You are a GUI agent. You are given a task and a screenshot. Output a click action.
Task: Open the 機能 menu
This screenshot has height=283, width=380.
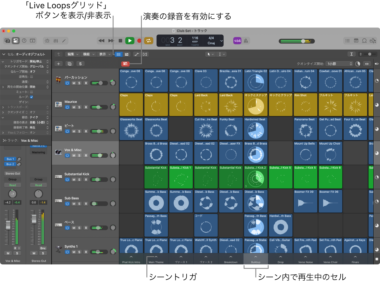click(89, 54)
